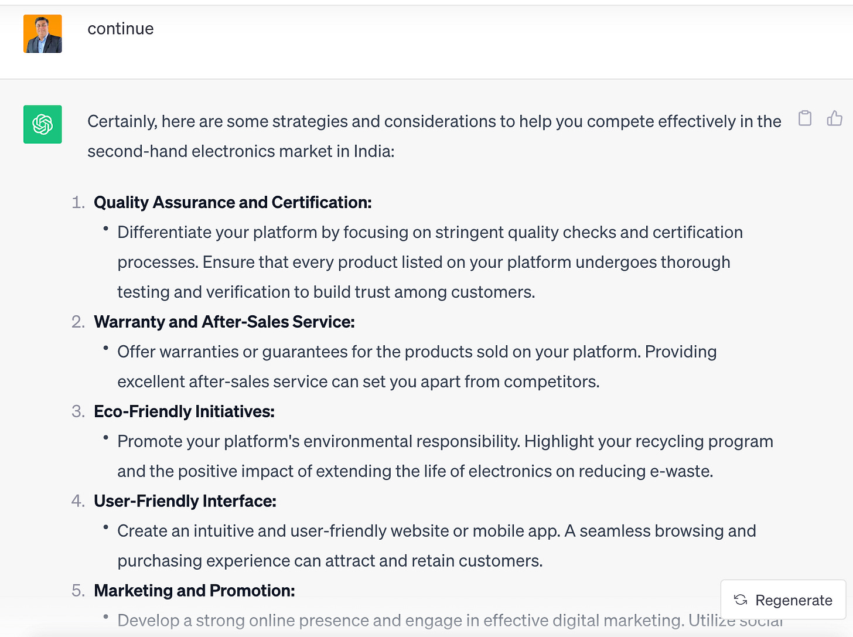Give the response a thumbs up
Screen dimensions: 853x637
pyautogui.click(x=834, y=118)
